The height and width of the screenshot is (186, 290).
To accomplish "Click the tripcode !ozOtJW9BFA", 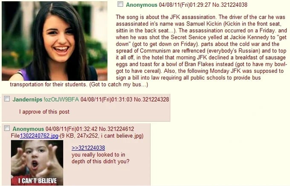I will (x=61, y=100).
